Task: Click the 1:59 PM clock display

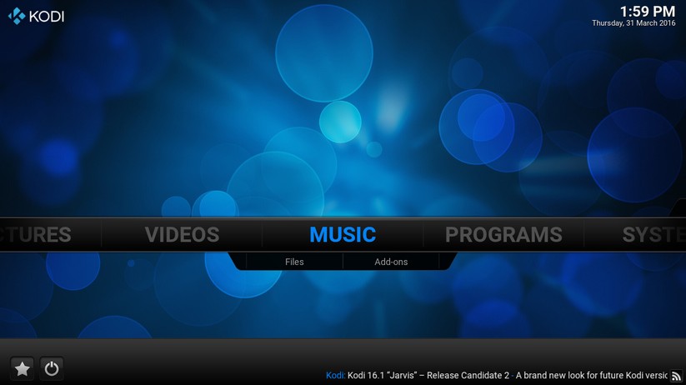Action: coord(648,12)
